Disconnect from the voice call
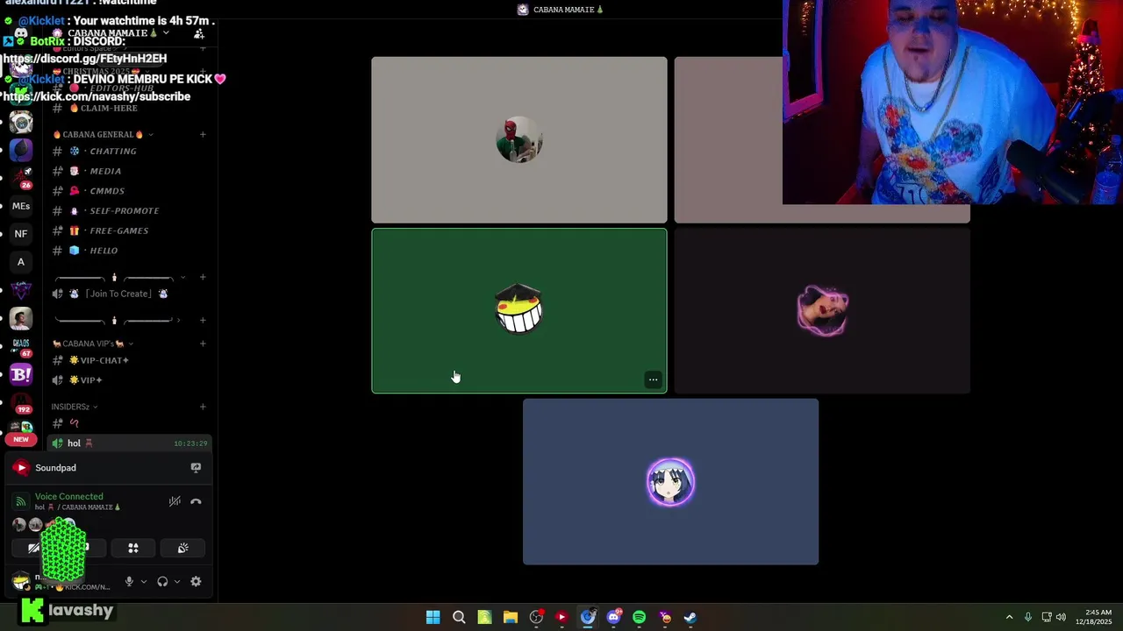1123x631 pixels. point(196,501)
